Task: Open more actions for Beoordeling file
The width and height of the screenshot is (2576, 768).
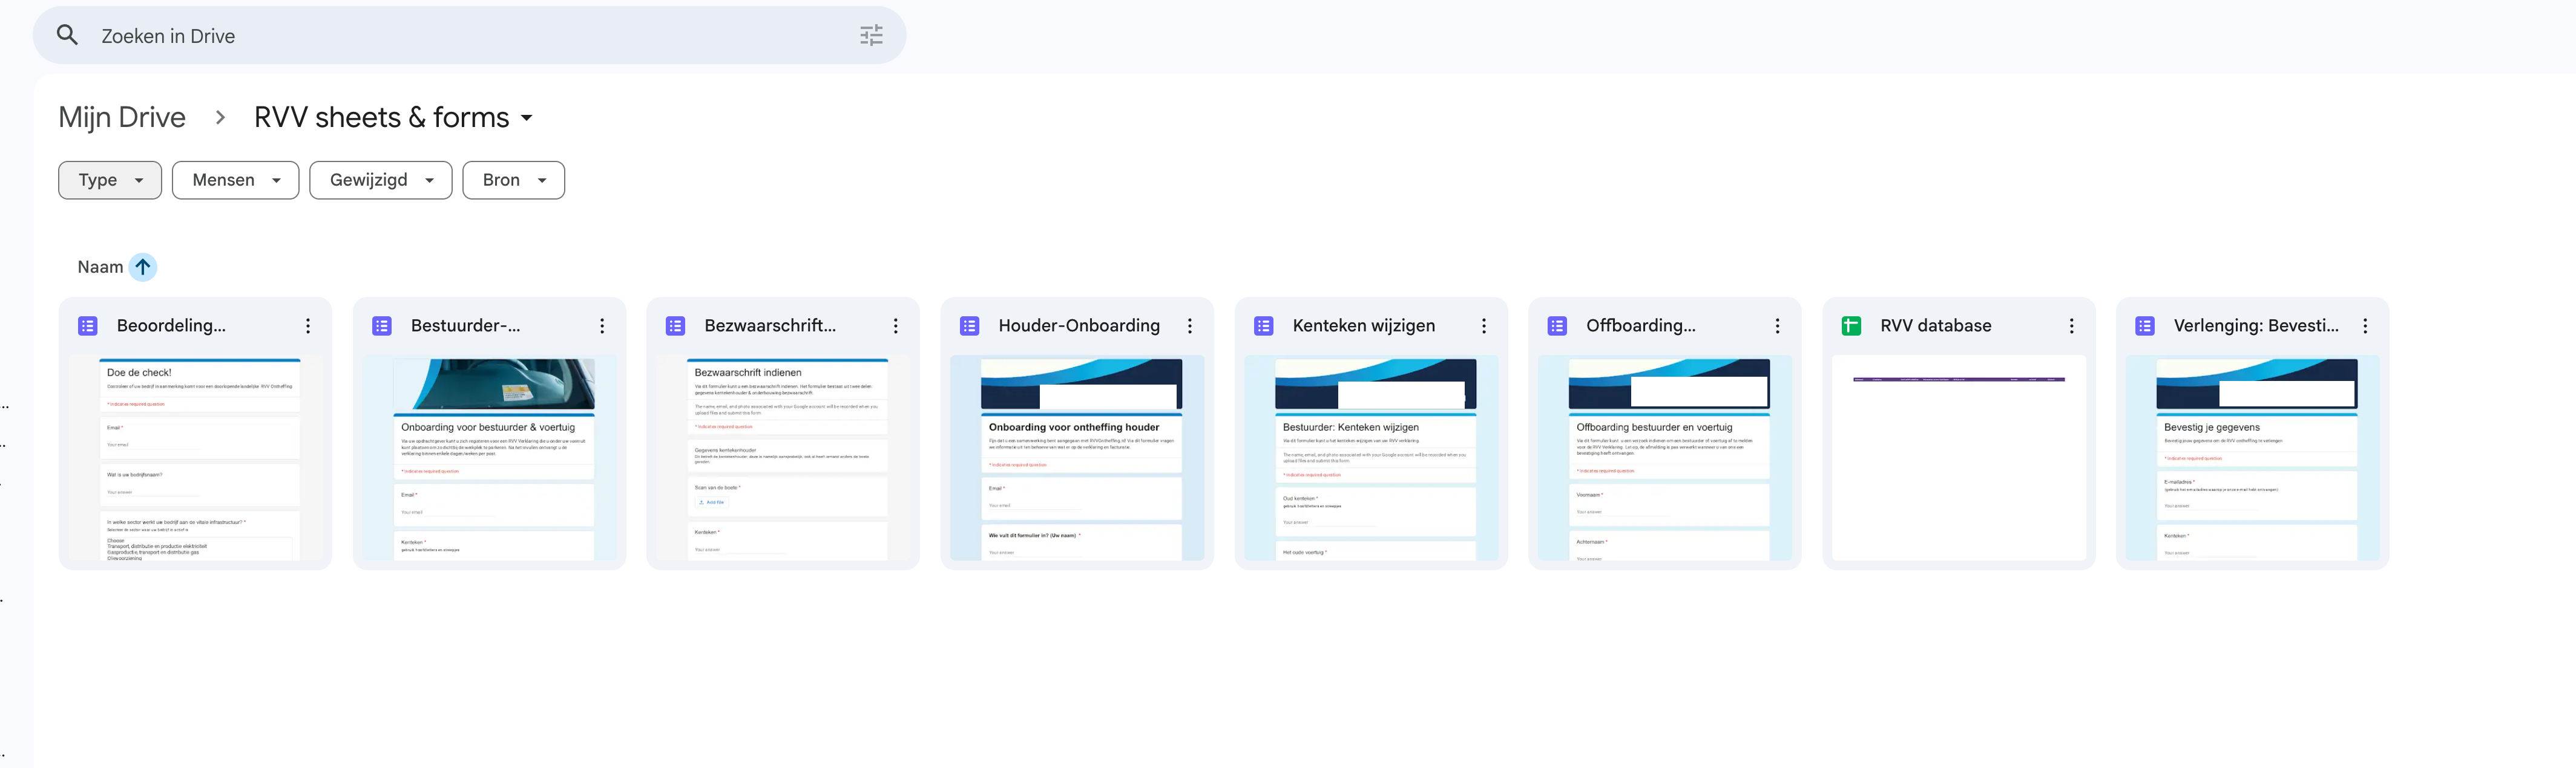Action: click(x=308, y=327)
